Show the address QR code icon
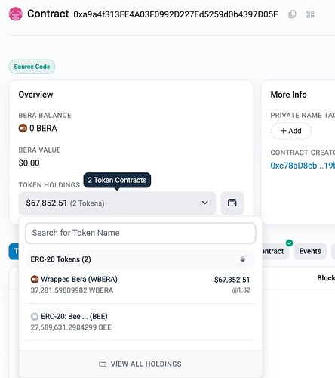The image size is (335, 378). tap(310, 14)
